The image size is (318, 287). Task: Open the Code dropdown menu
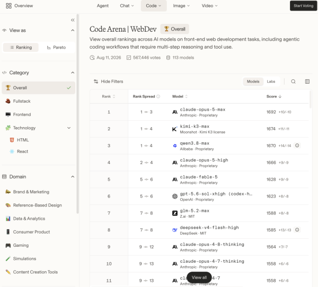(154, 6)
